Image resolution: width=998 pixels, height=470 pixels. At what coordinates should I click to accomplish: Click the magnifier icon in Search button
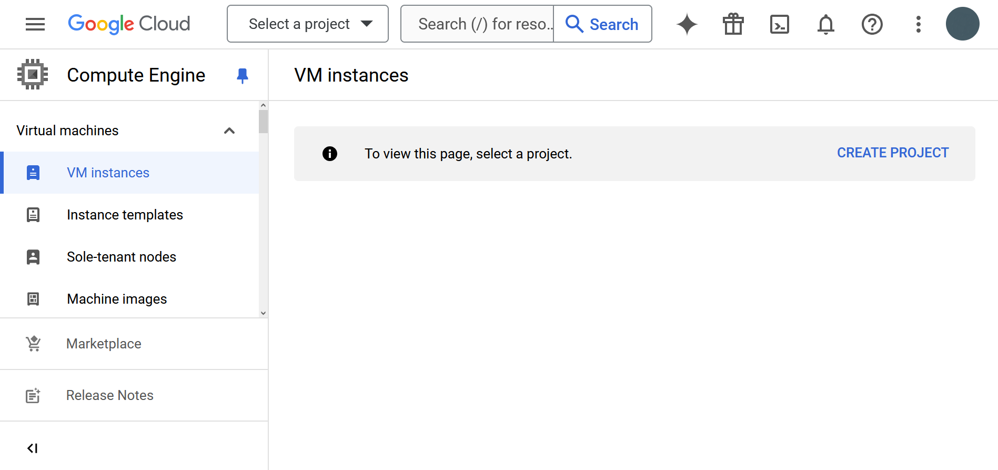574,24
